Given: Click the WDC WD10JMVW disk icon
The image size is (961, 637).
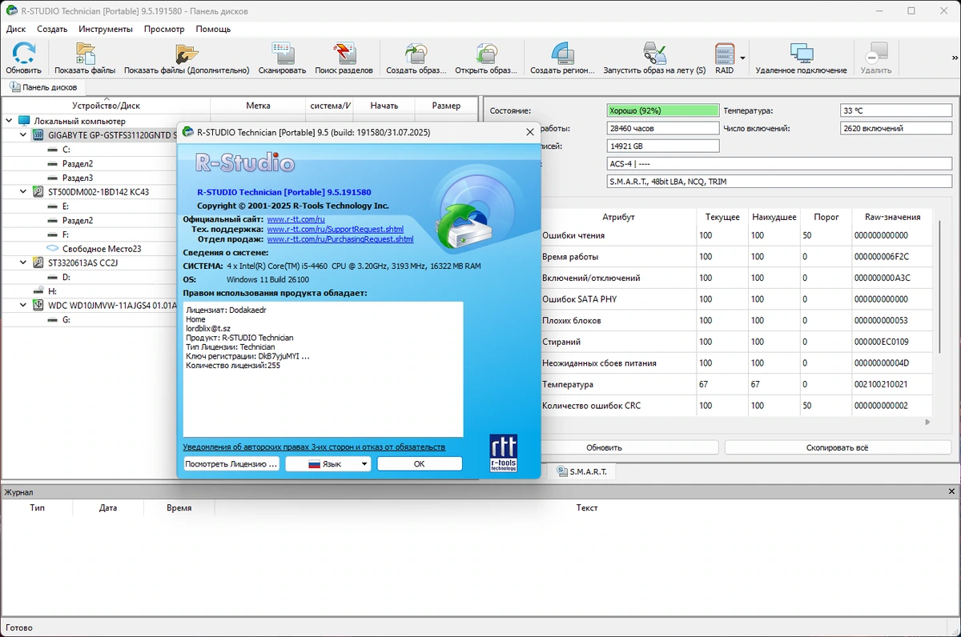Looking at the screenshot, I should click(x=38, y=305).
